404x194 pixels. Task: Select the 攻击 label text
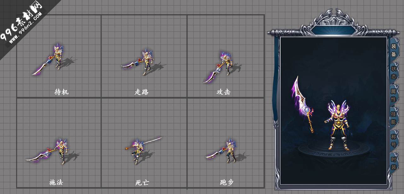click(x=223, y=92)
